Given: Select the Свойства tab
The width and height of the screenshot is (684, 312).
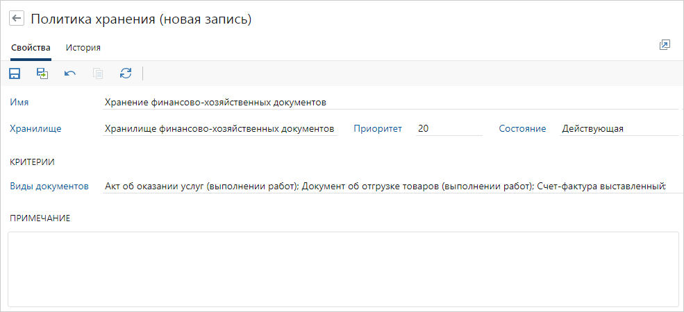Looking at the screenshot, I should pos(31,48).
